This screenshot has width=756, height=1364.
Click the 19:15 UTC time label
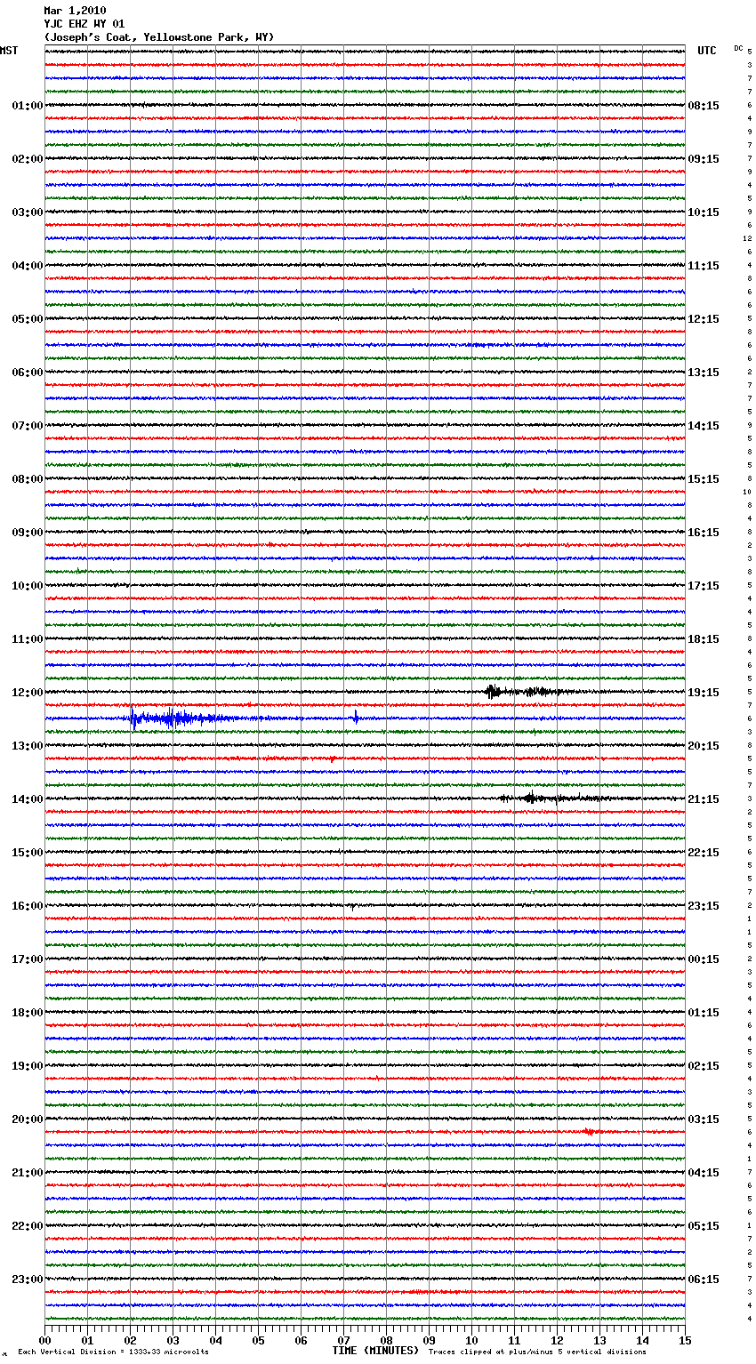[704, 693]
